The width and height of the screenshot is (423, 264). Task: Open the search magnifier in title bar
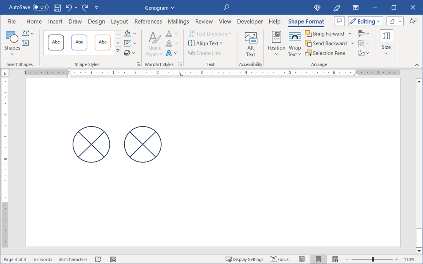[226, 7]
